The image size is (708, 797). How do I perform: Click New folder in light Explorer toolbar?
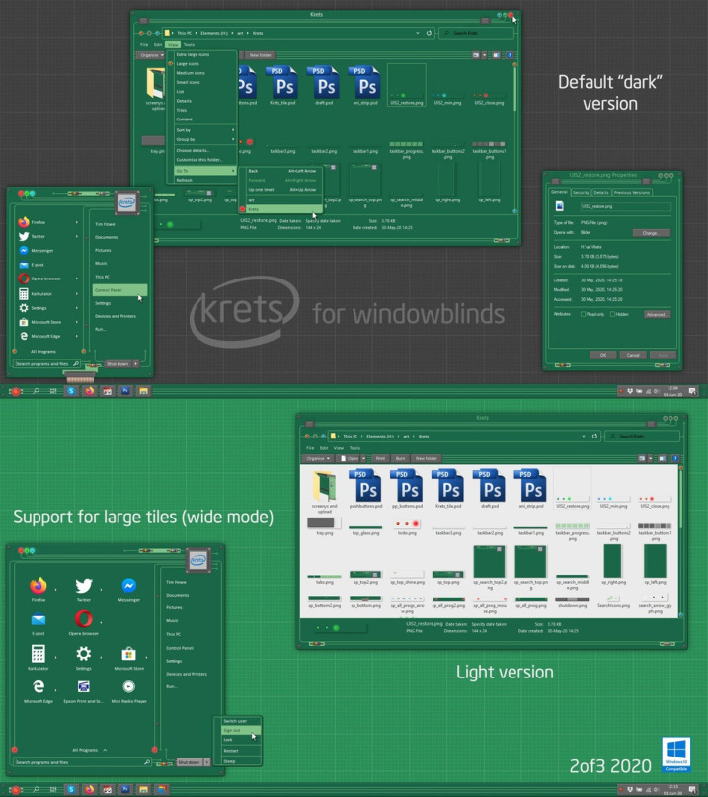tap(426, 458)
